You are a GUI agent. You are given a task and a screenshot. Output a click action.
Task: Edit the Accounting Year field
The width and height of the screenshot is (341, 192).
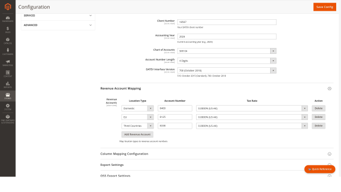[227, 37]
